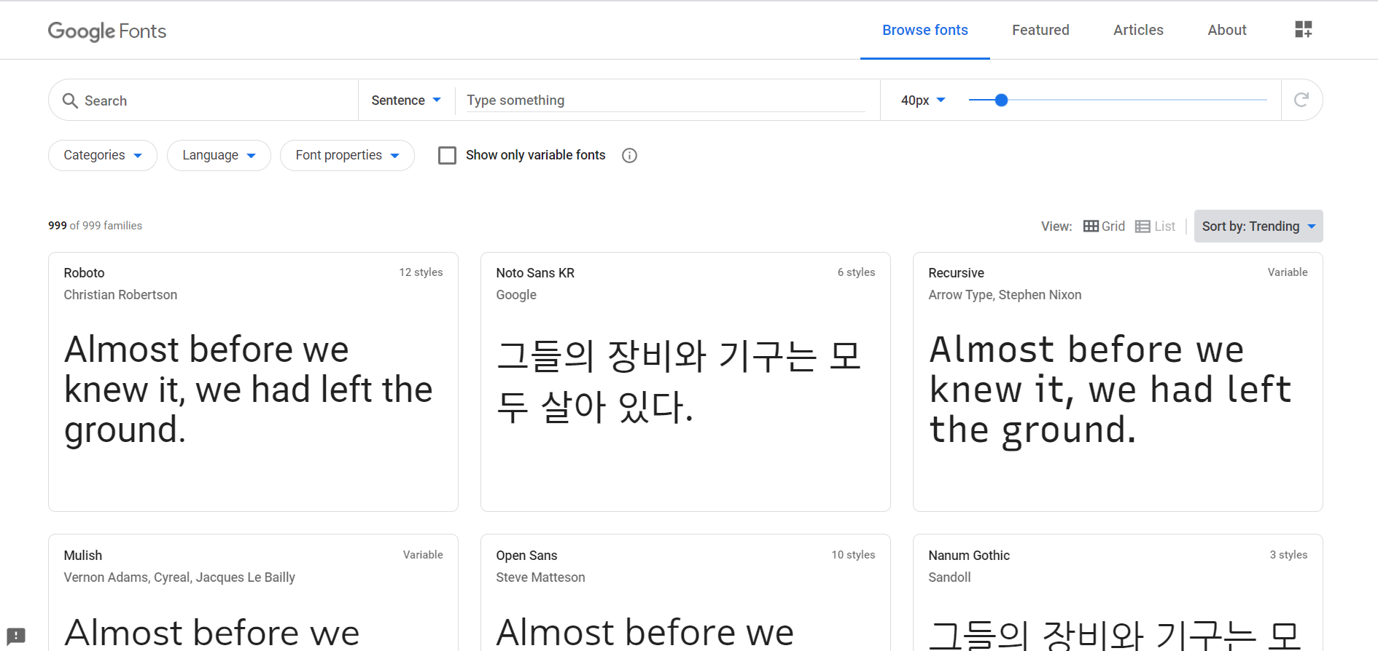
Task: Open the Sentence preview type dropdown
Action: pyautogui.click(x=406, y=100)
